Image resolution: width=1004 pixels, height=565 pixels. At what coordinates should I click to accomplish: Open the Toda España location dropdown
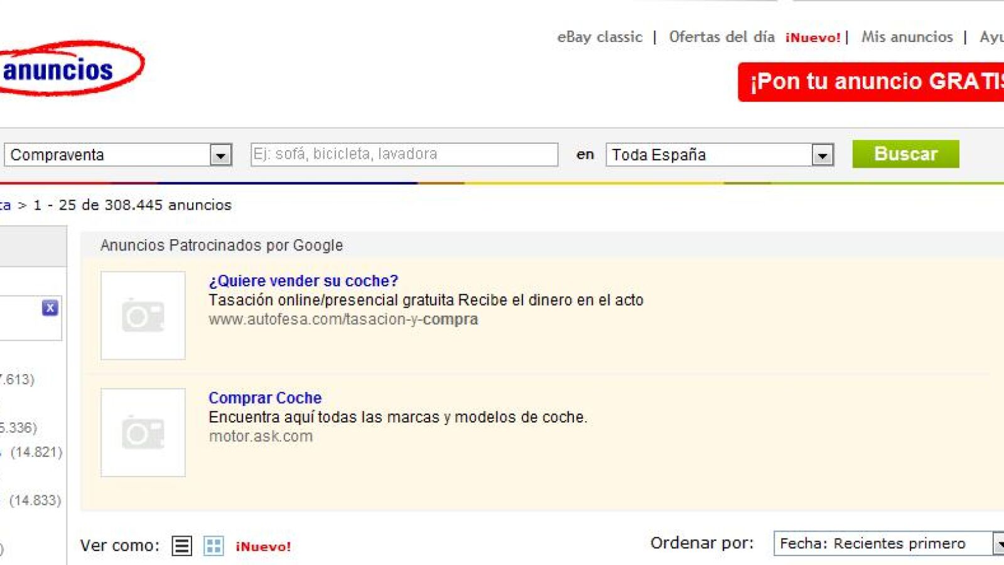(822, 155)
